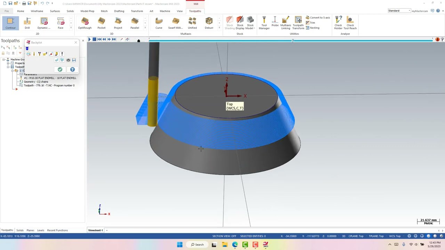Select the Curve multiaxis toolpath
This screenshot has width=445, height=250.
coord(159,24)
